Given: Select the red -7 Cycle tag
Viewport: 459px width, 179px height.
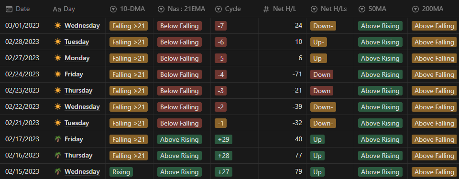Looking at the screenshot, I should 220,26.
